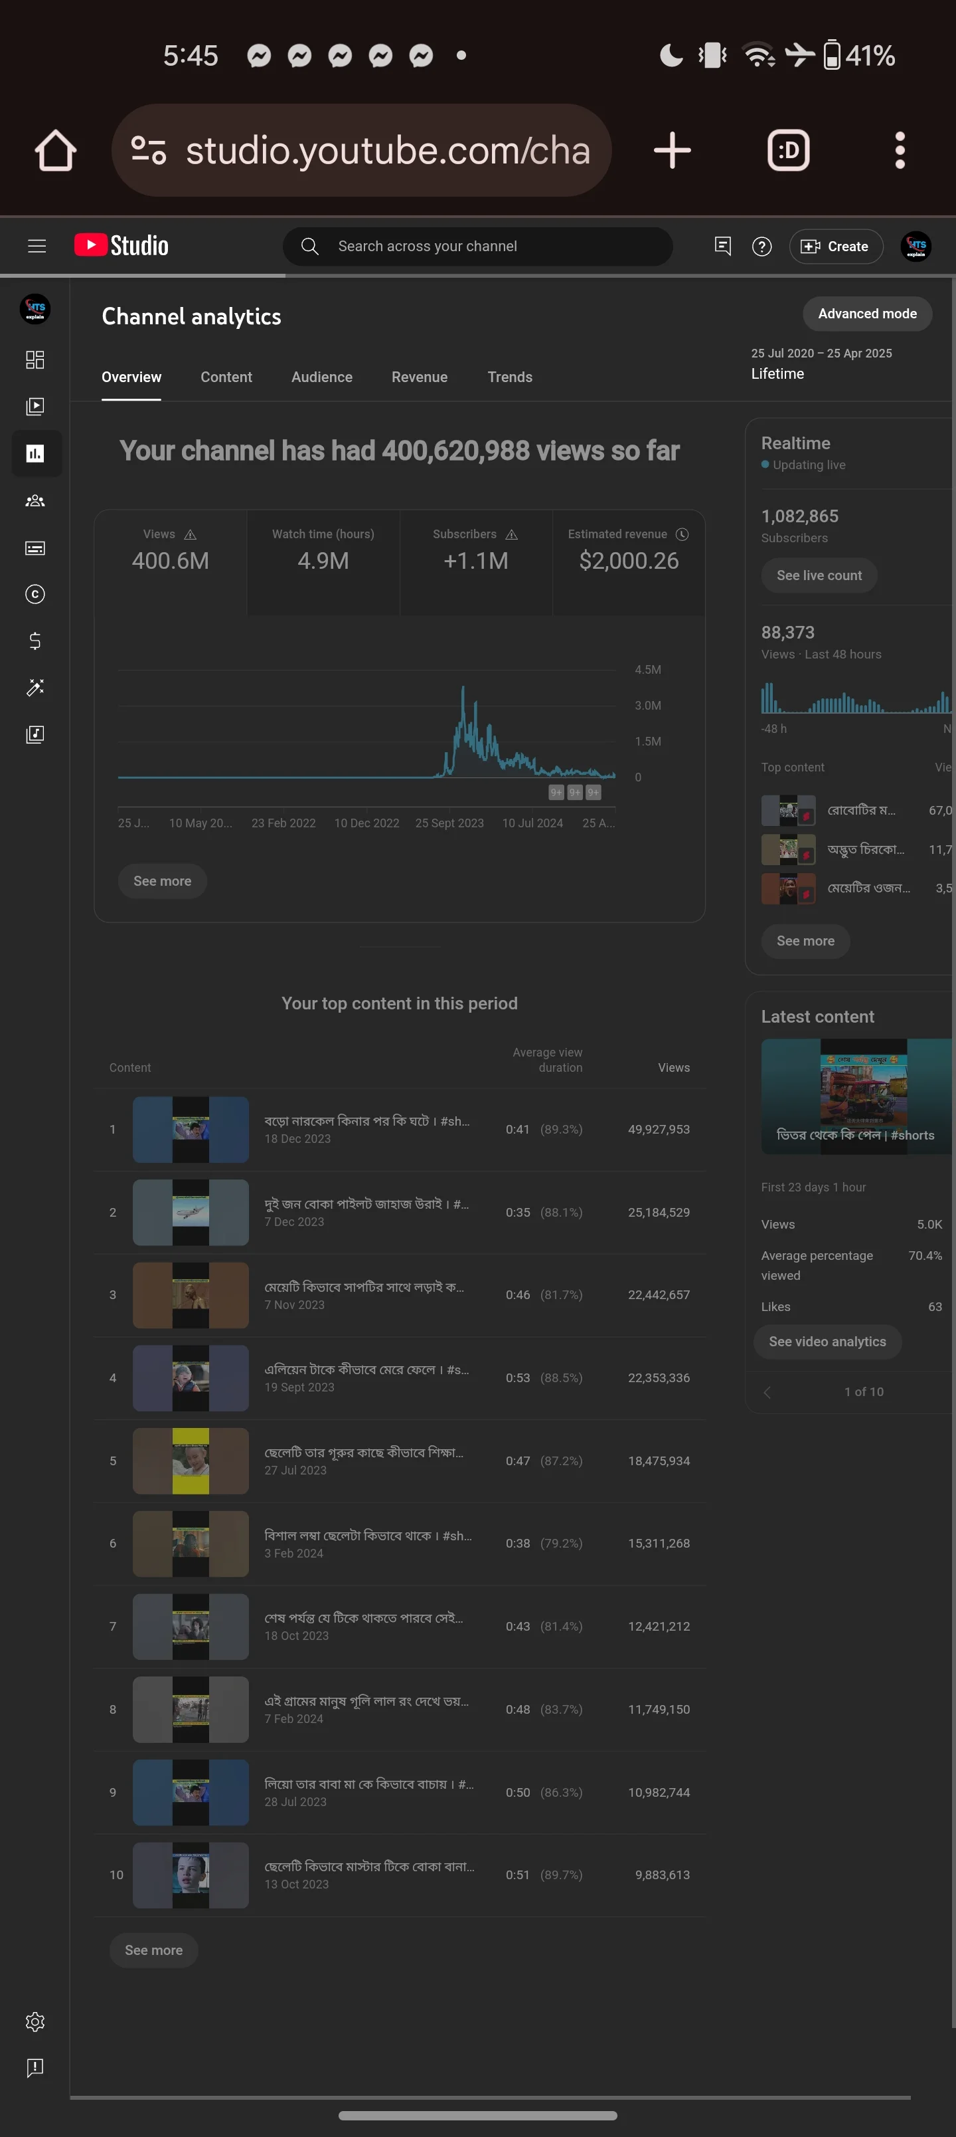
Task: Open first Realtime top content video
Action: point(856,811)
